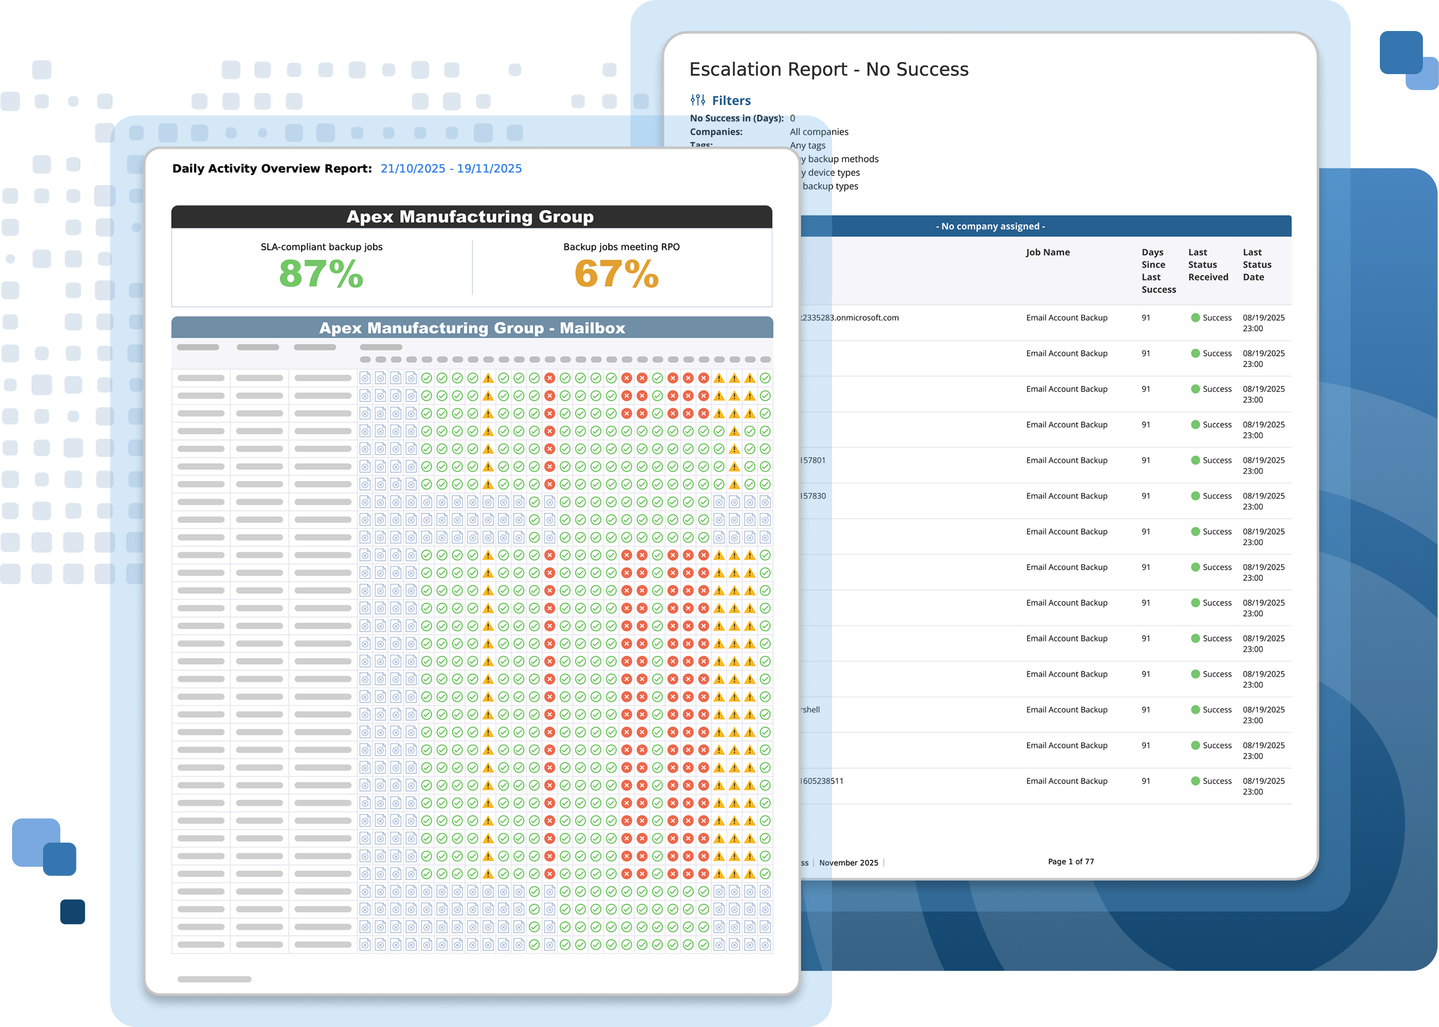Click Success status dot in 157830 row
Image resolution: width=1439 pixels, height=1027 pixels.
(x=1195, y=496)
